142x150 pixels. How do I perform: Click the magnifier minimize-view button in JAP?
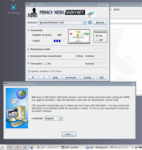click(33, 77)
